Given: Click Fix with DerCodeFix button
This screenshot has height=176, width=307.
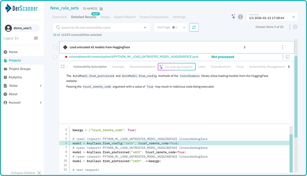Looking at the screenshot, I should point(177,67).
